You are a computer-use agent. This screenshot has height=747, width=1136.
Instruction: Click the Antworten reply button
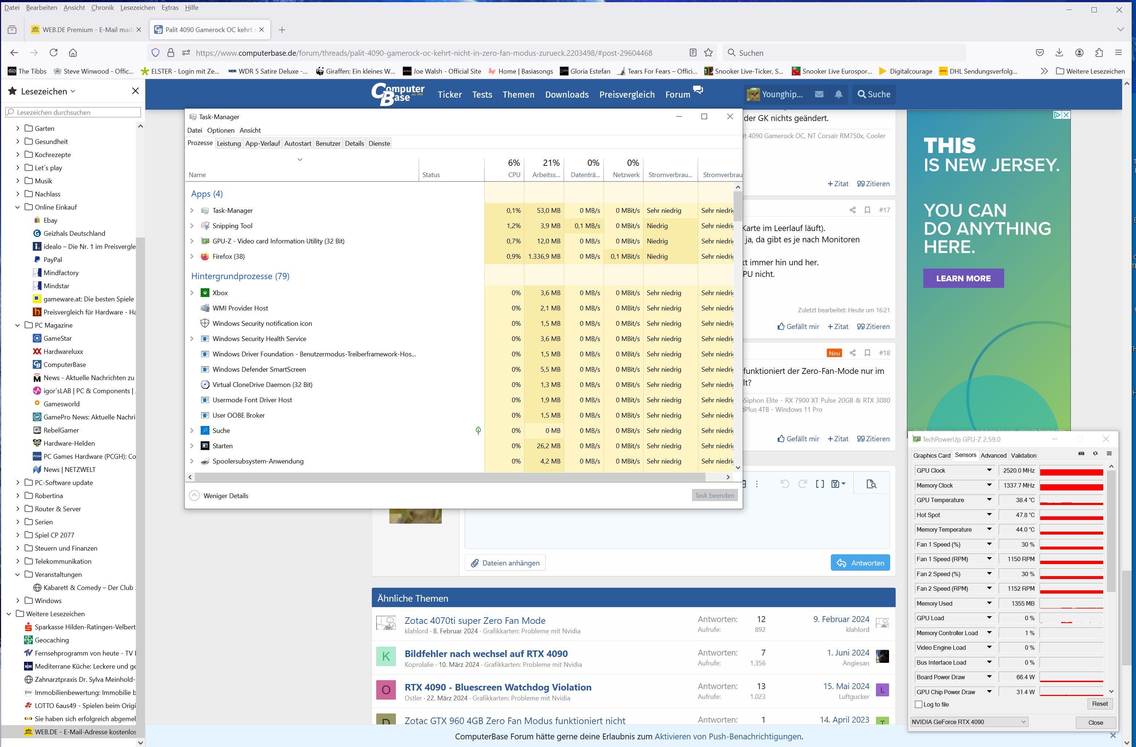pyautogui.click(x=860, y=563)
